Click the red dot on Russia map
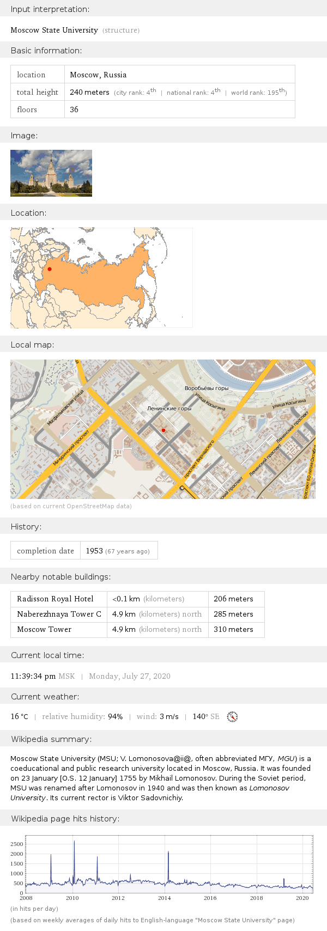Screen dimensions: 327x931 coord(50,269)
